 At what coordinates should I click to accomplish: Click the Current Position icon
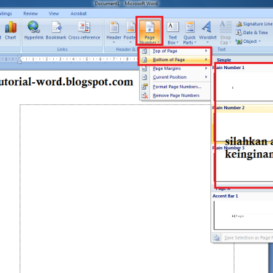pos(145,77)
